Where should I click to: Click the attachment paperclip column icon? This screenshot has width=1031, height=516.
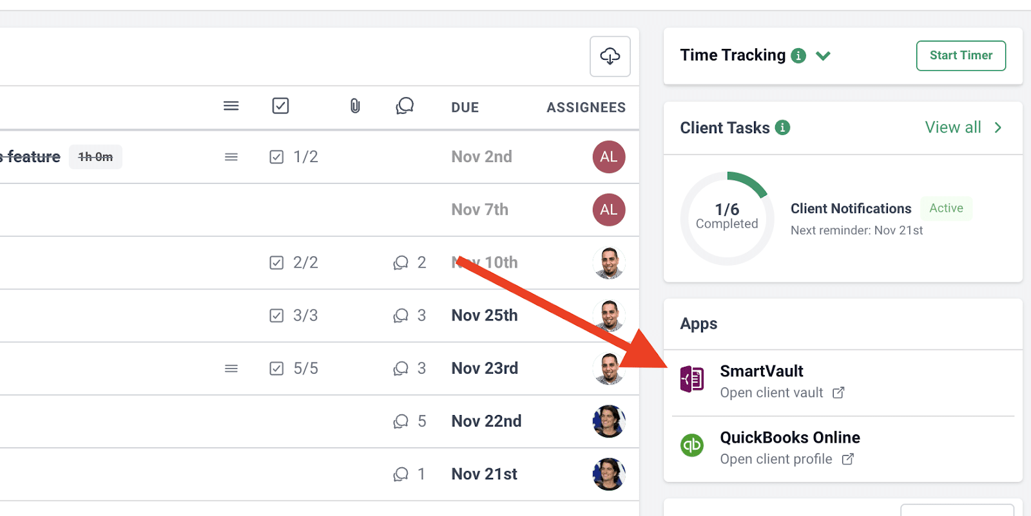(x=355, y=106)
